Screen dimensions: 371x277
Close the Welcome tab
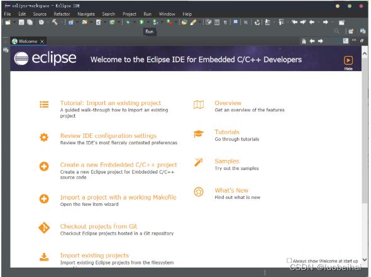pyautogui.click(x=42, y=42)
